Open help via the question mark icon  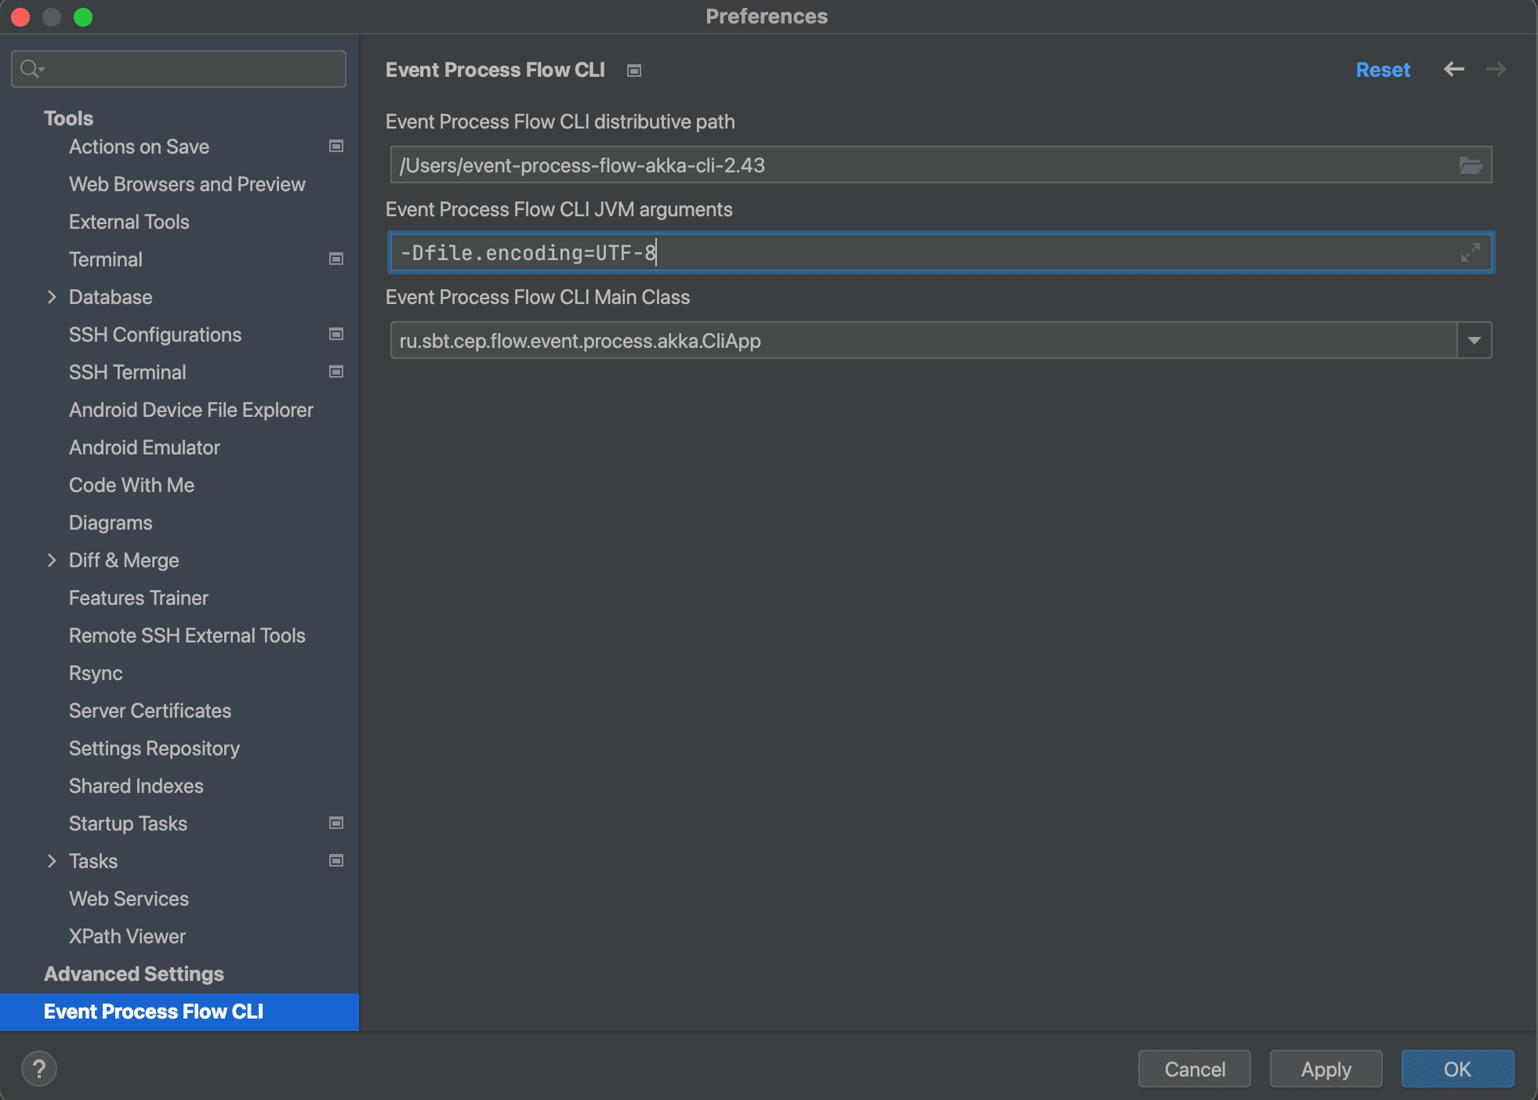pyautogui.click(x=39, y=1068)
